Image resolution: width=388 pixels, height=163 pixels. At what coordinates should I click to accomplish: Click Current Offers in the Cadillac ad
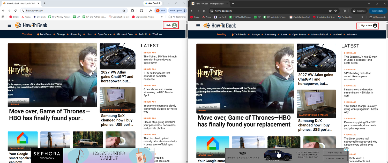click(335, 158)
